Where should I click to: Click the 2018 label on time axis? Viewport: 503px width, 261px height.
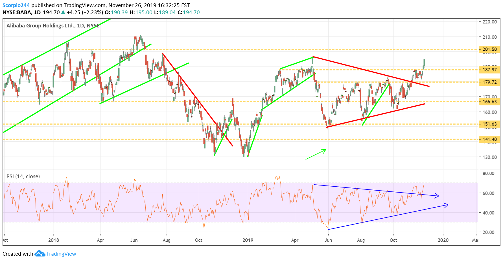(54, 240)
